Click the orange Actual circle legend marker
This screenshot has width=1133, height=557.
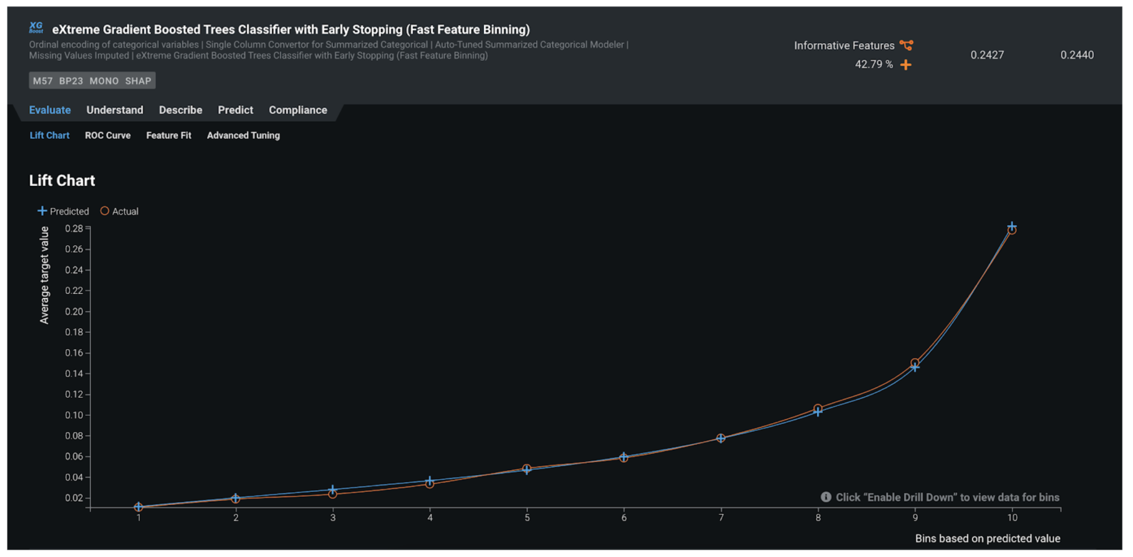(x=105, y=211)
